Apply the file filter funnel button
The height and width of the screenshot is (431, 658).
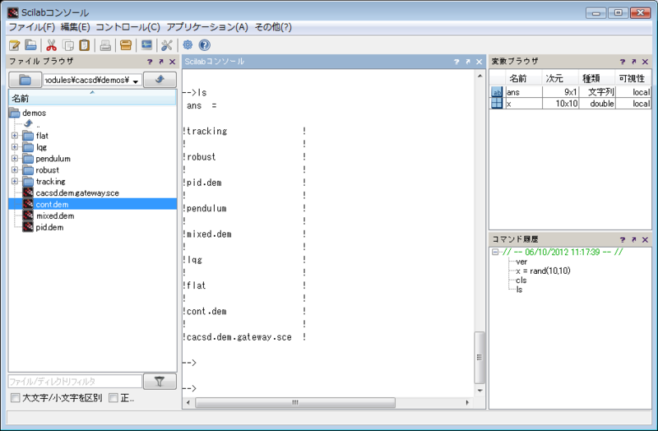(160, 382)
